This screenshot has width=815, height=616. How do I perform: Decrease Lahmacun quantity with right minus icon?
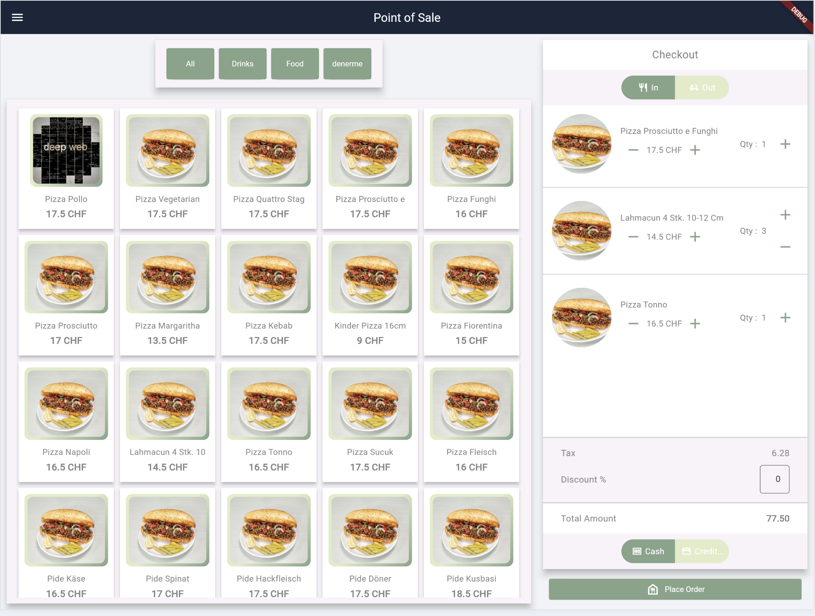point(785,247)
